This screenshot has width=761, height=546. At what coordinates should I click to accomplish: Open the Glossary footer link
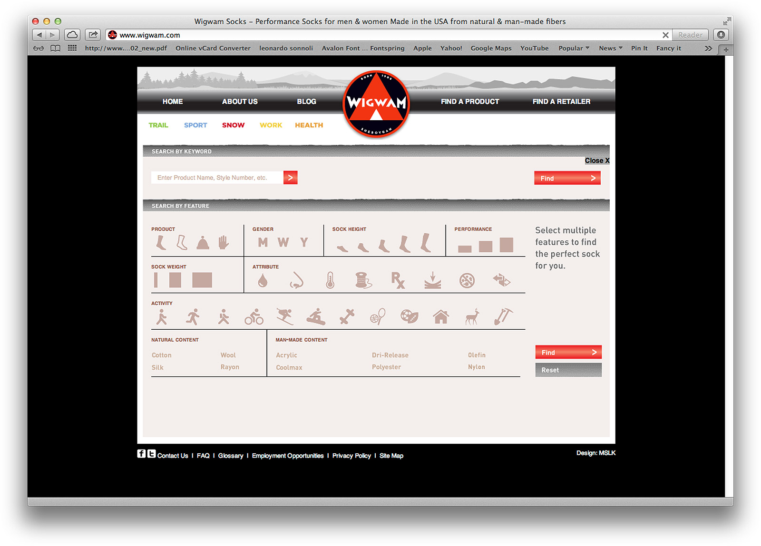pos(231,456)
